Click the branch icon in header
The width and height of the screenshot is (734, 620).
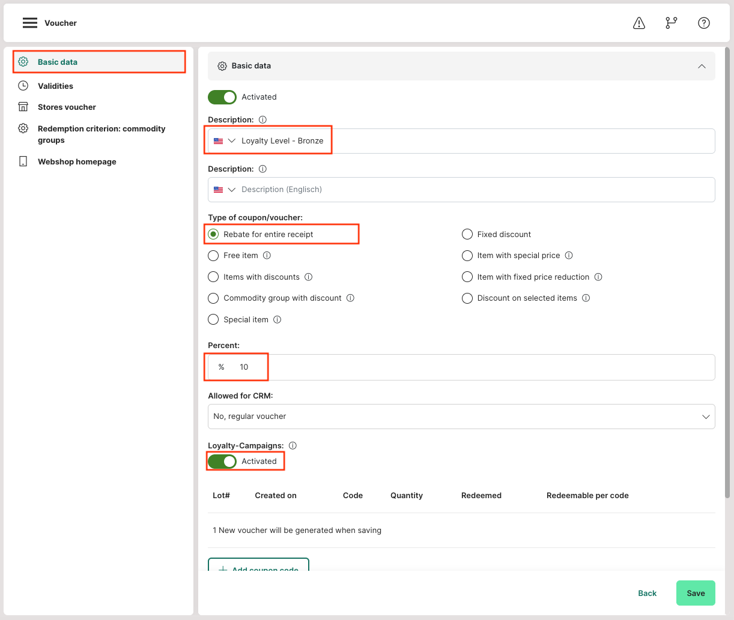tap(671, 23)
